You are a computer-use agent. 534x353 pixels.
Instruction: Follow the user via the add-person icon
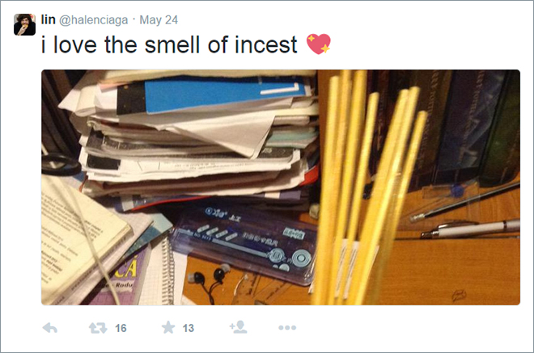pos(239,327)
